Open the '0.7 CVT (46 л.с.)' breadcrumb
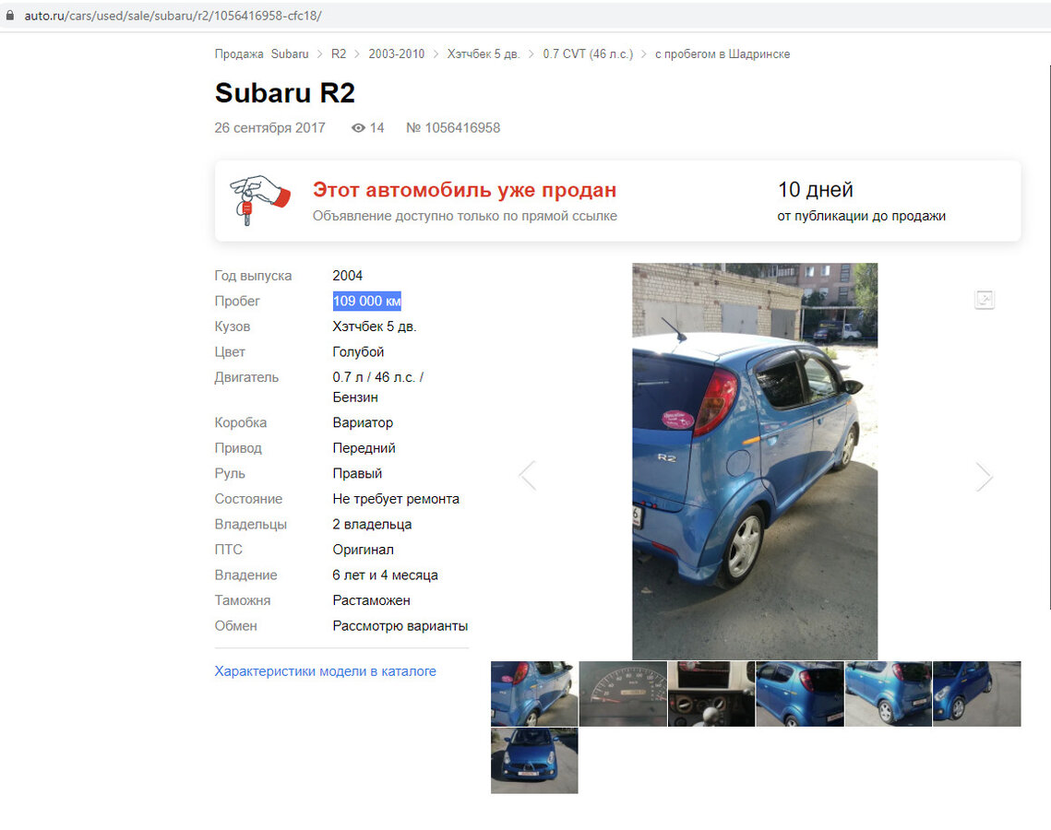1051x830 pixels. coord(588,54)
